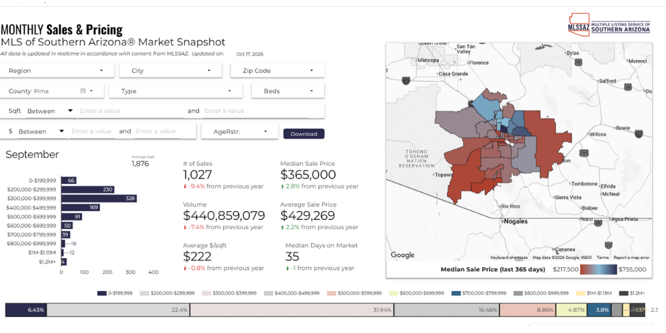Click the $600,000-$699,999 legend color swatch
The height and width of the screenshot is (333, 666).
(x=394, y=293)
